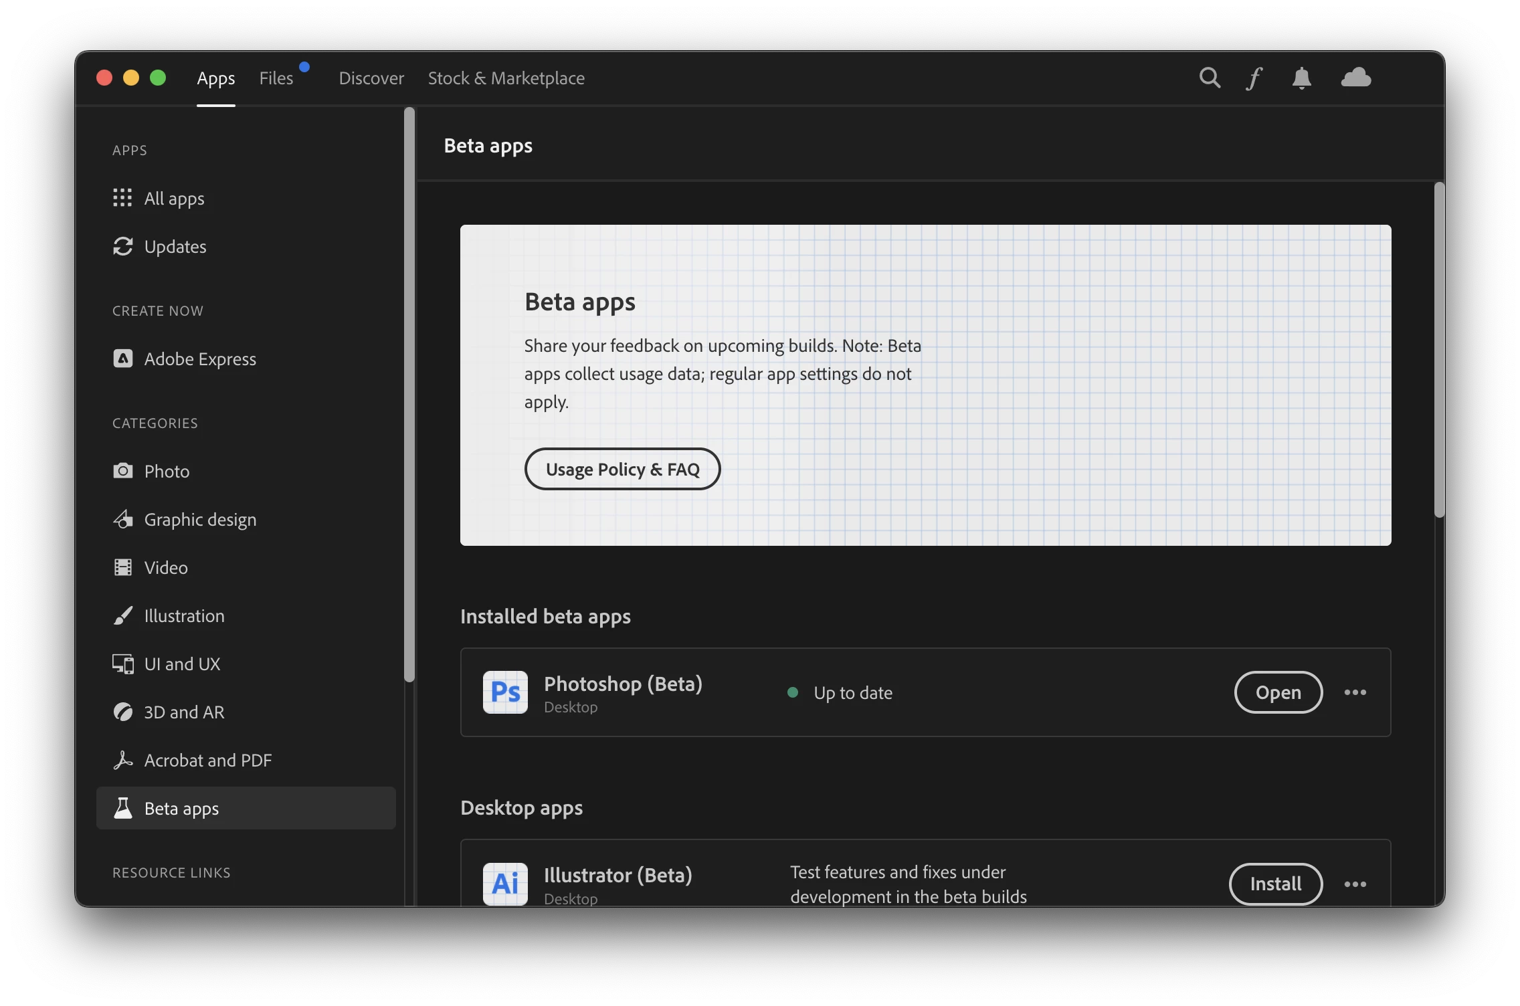Click the Usage Policy & FAQ button
This screenshot has height=1006, width=1520.
click(622, 469)
